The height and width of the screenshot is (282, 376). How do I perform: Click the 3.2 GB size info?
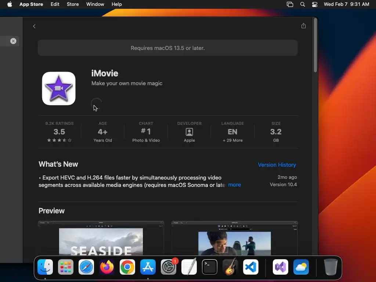(276, 132)
